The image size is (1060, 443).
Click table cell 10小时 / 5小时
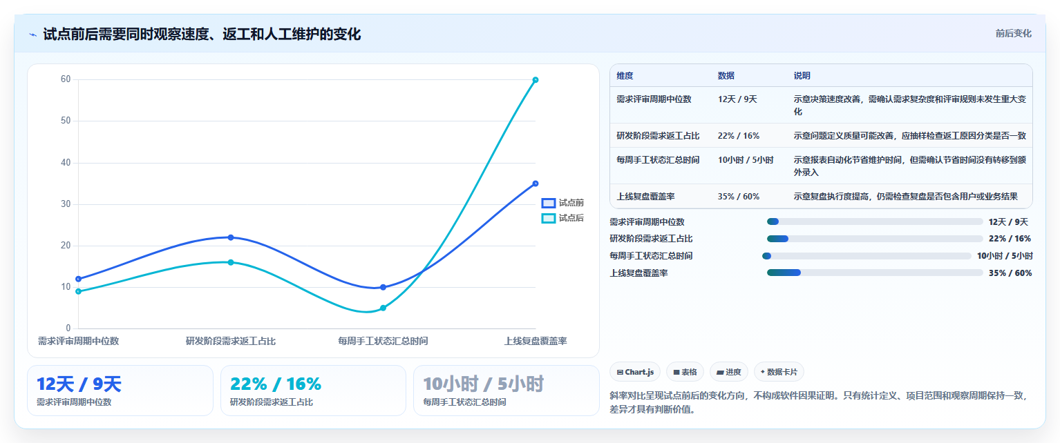click(746, 159)
